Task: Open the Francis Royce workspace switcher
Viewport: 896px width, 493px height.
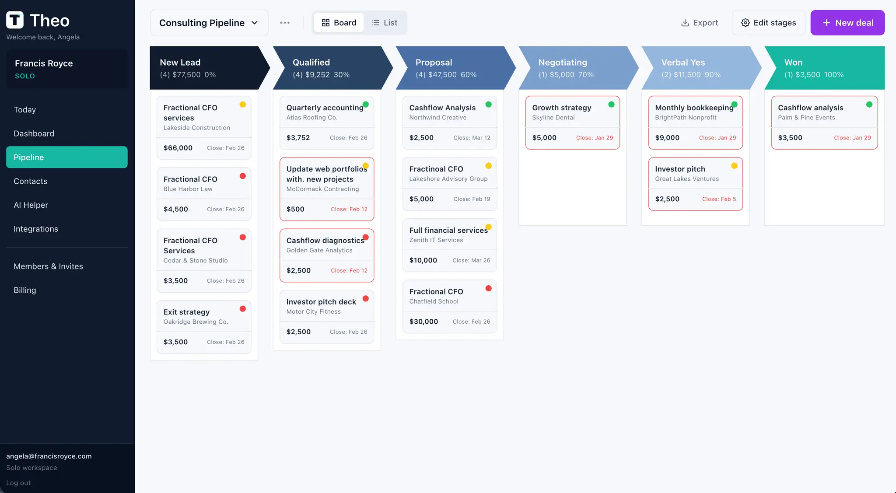Action: [x=67, y=69]
